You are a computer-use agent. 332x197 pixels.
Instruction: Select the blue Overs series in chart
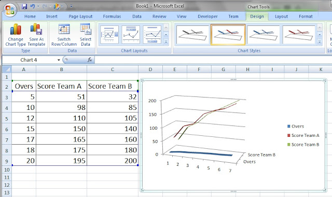tap(201, 153)
